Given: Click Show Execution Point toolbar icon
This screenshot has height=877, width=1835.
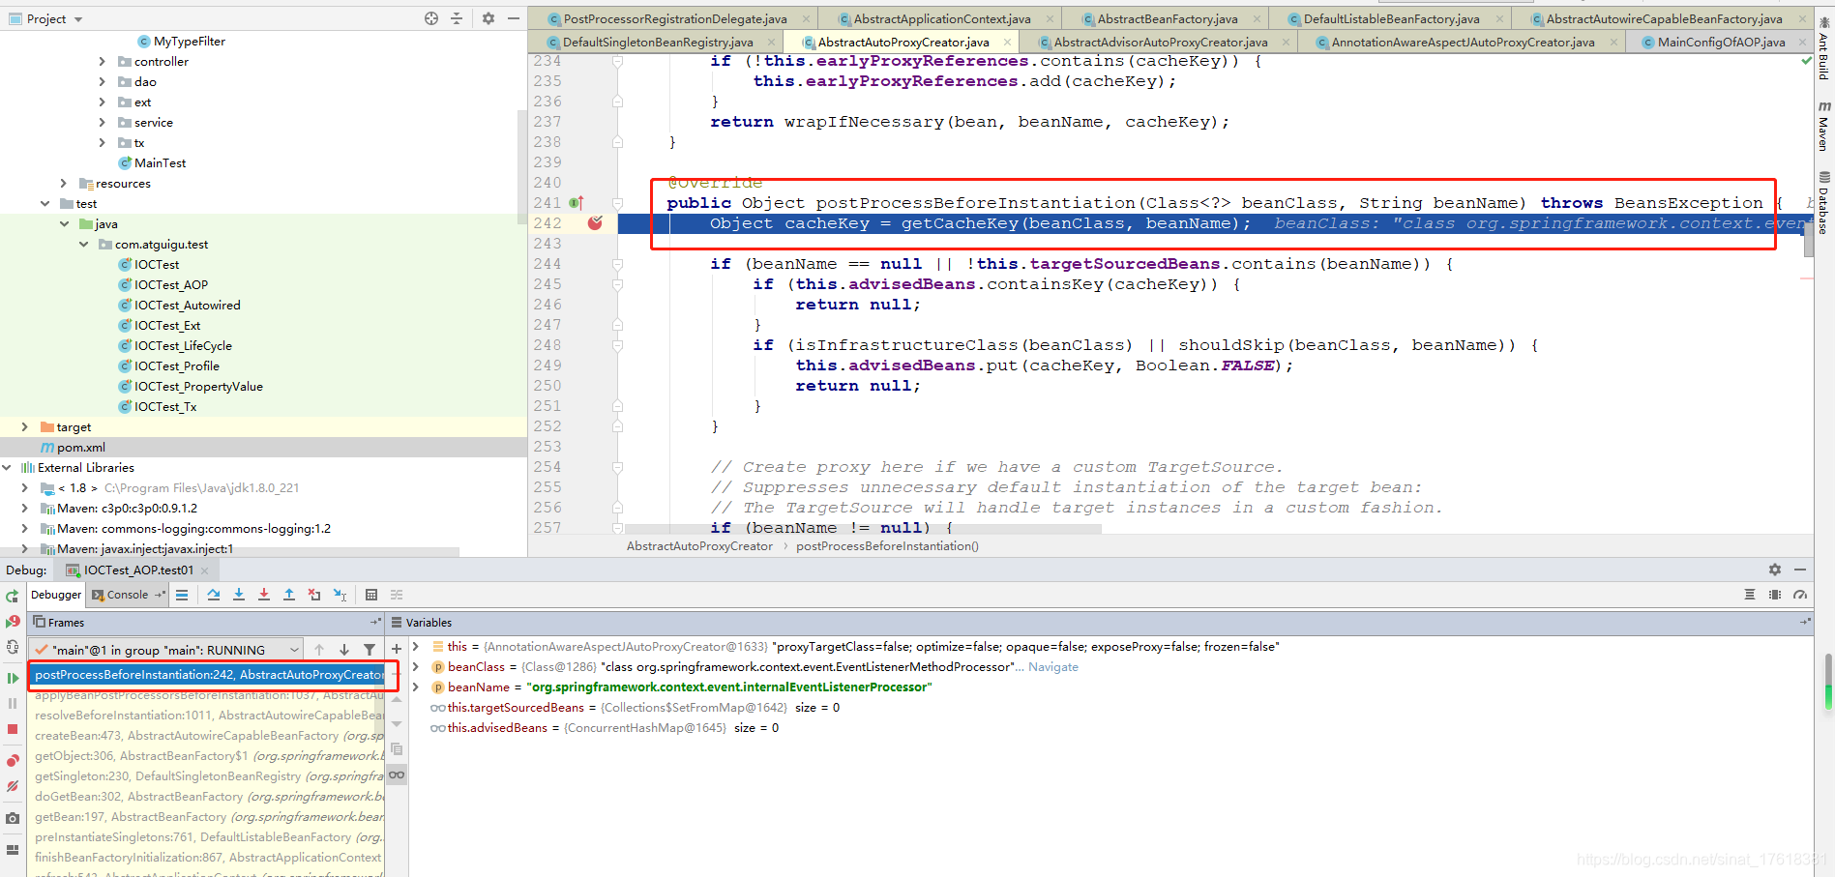Looking at the screenshot, I should coord(182,595).
